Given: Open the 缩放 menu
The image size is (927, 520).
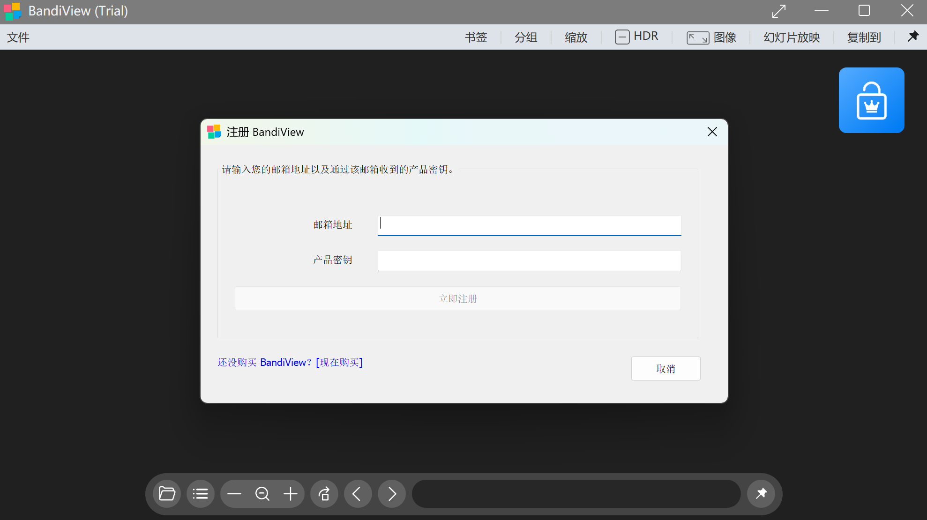Looking at the screenshot, I should [576, 37].
